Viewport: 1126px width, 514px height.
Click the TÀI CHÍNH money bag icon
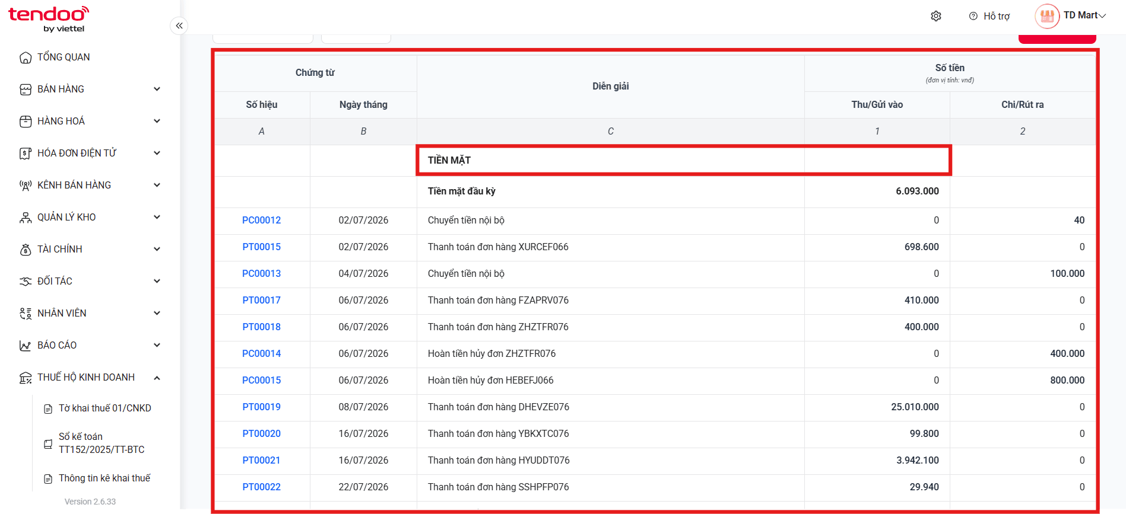coord(26,250)
